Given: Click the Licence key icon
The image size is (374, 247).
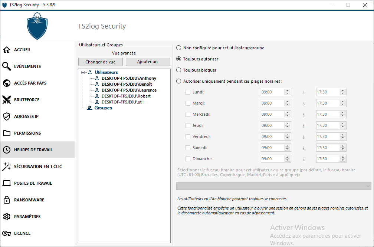Looking at the screenshot, I should coord(7,233).
